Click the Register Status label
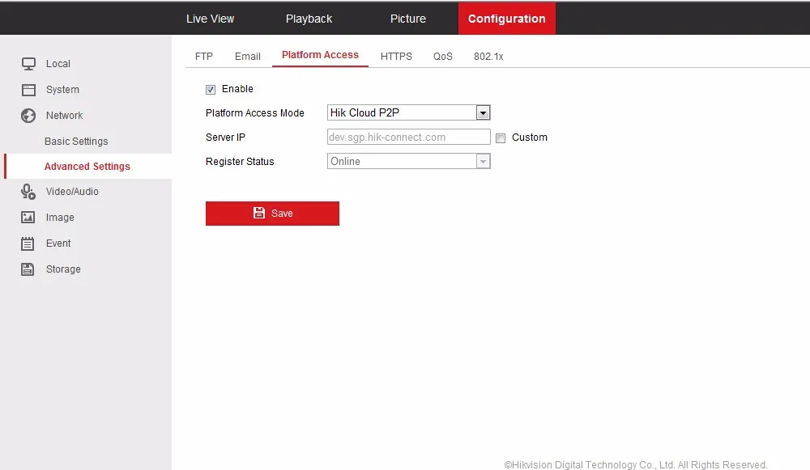Viewport: 810px width, 470px height. click(240, 162)
